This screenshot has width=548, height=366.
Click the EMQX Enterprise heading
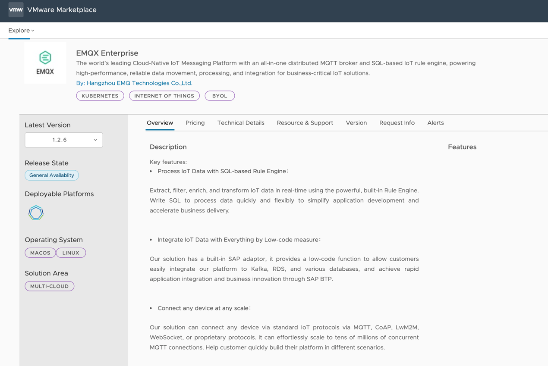(x=107, y=53)
